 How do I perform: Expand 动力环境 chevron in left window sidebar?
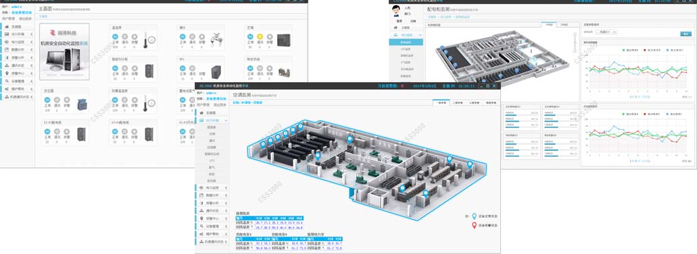(x=32, y=34)
